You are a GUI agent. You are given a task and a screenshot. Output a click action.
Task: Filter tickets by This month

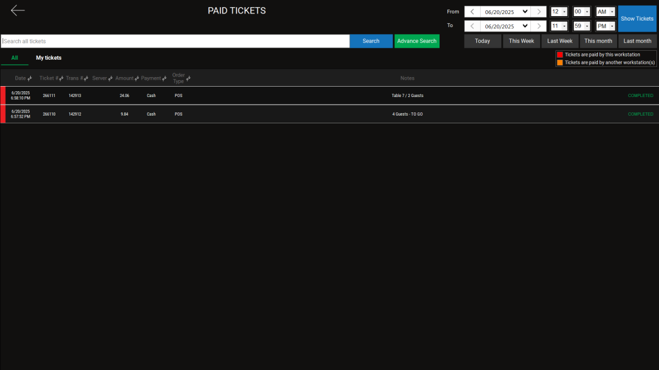click(x=599, y=41)
